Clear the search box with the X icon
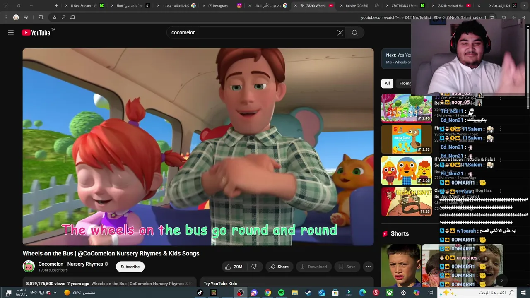Image resolution: width=530 pixels, height=298 pixels. [340, 32]
